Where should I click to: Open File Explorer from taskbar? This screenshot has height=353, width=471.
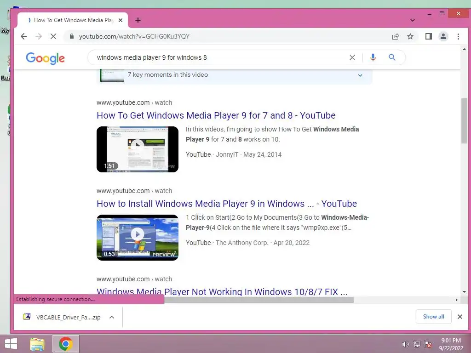coord(37,344)
